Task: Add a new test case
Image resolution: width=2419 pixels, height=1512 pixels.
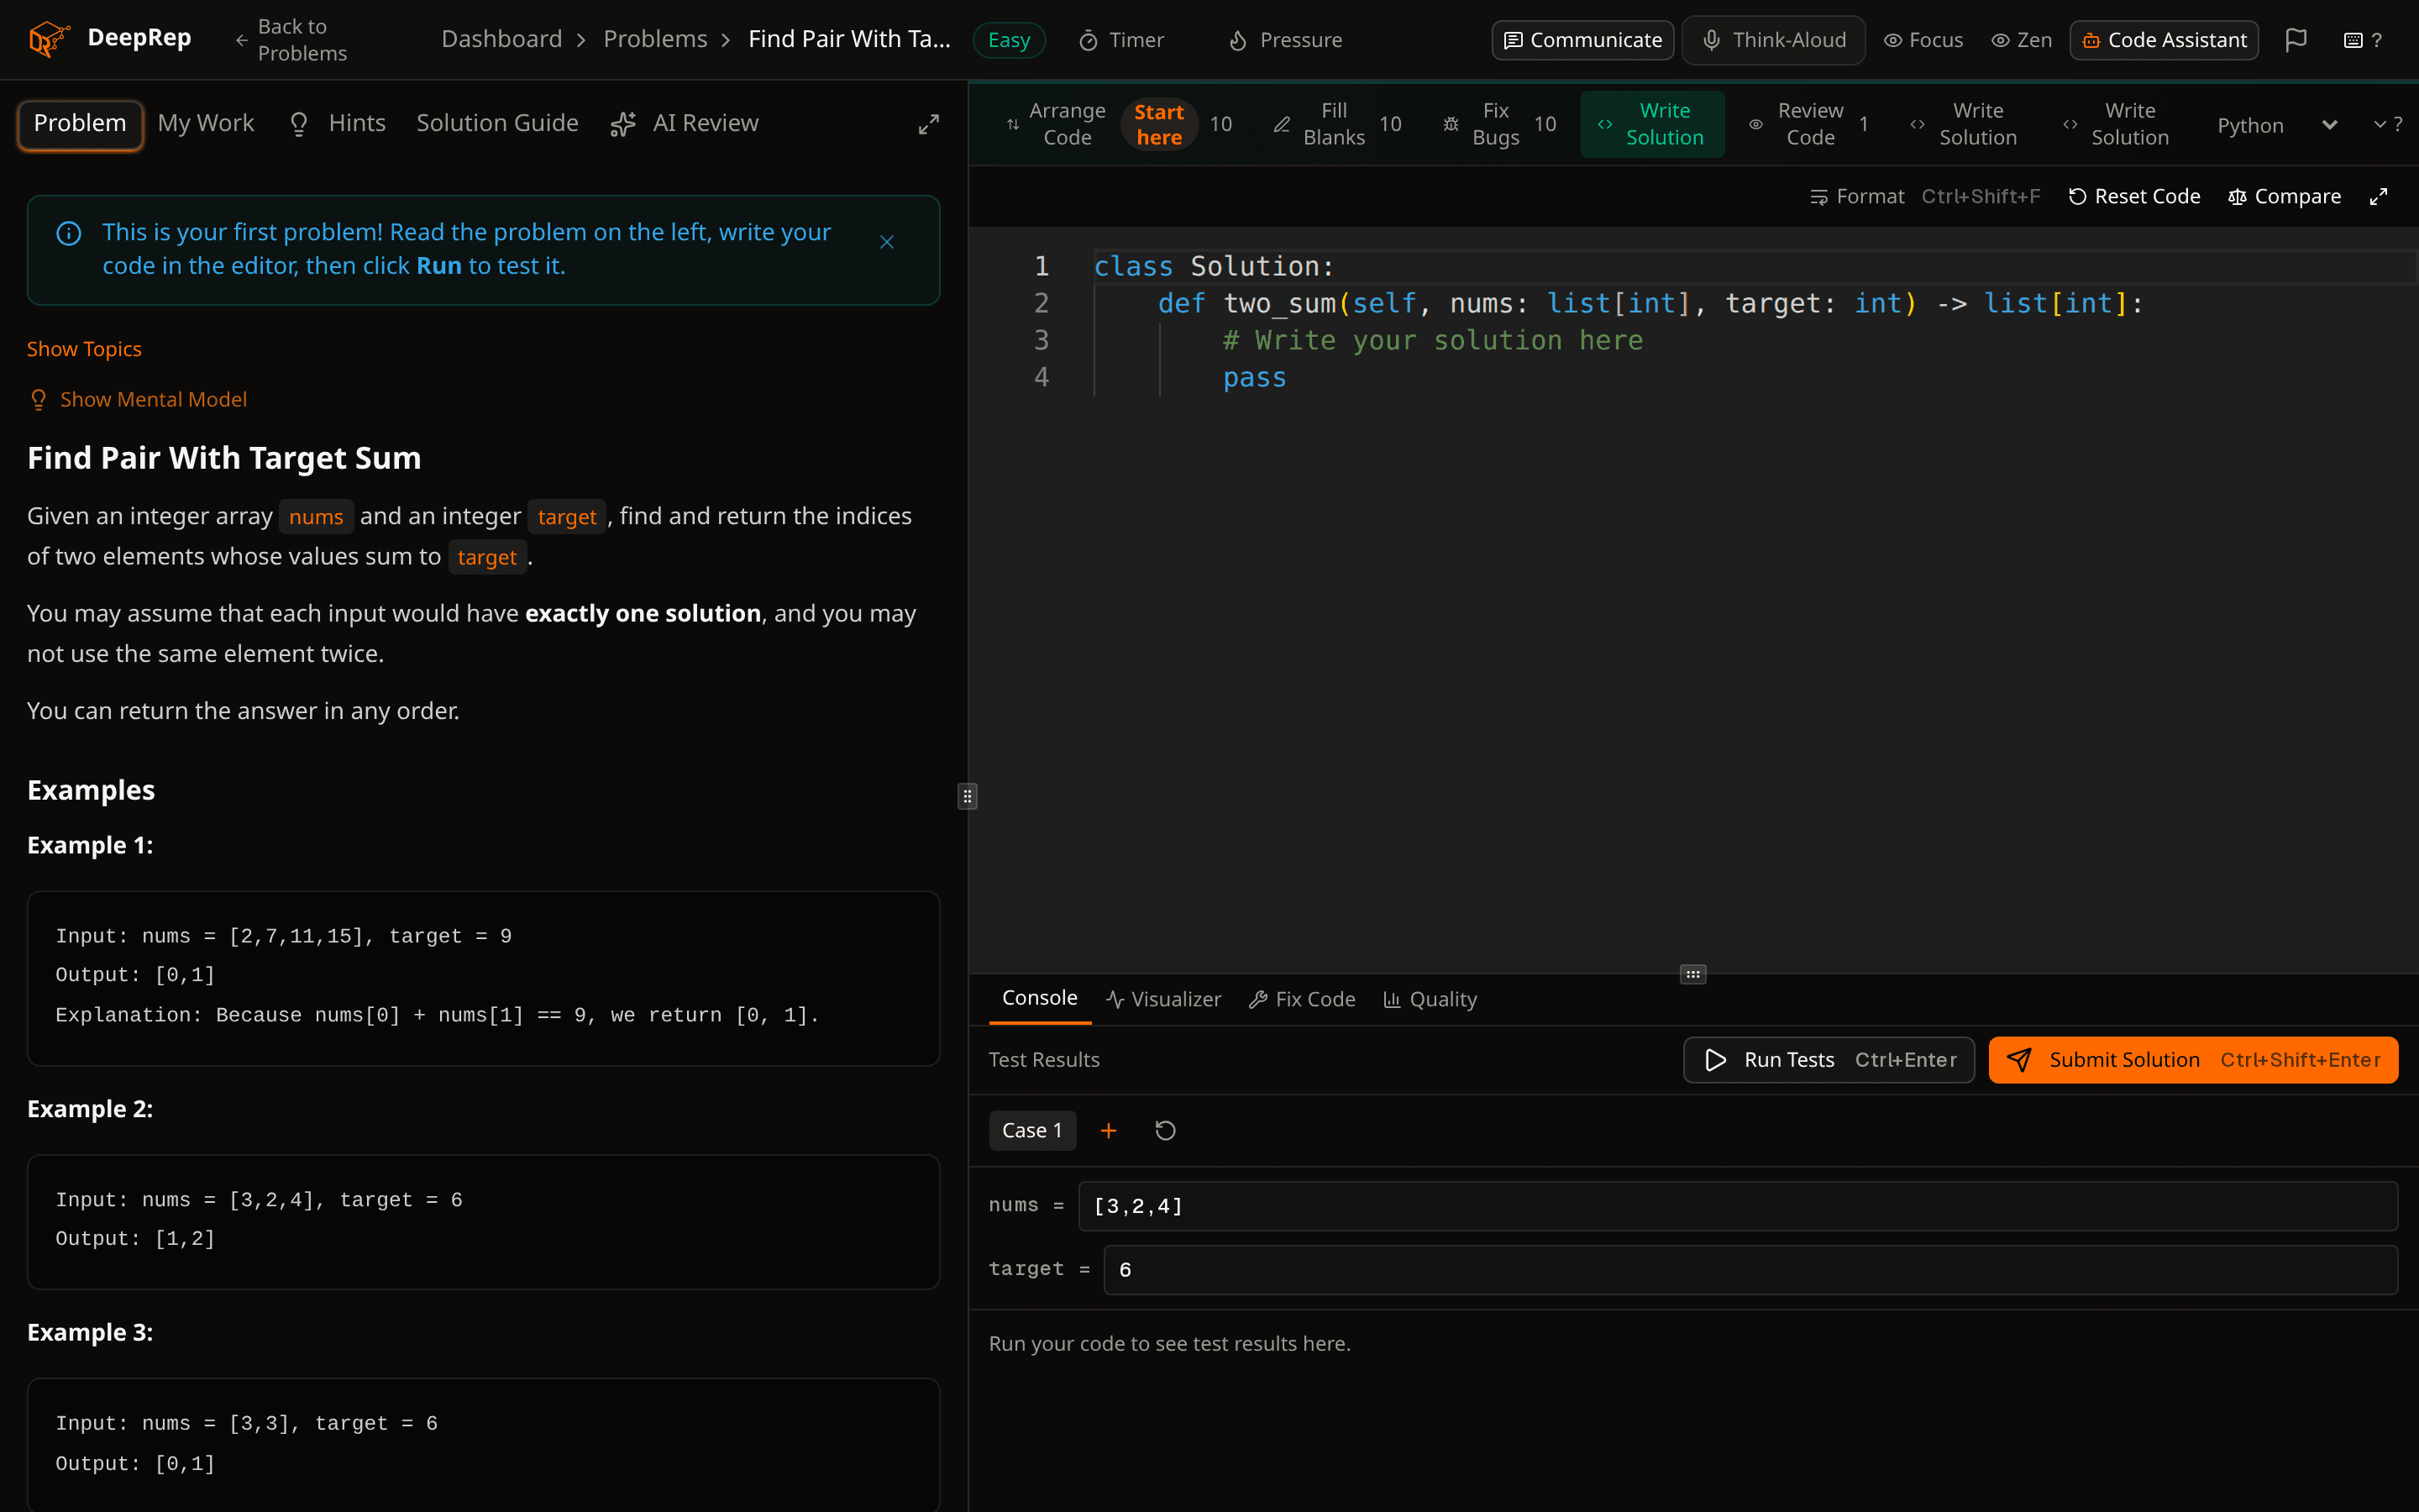Action: pos(1109,1130)
